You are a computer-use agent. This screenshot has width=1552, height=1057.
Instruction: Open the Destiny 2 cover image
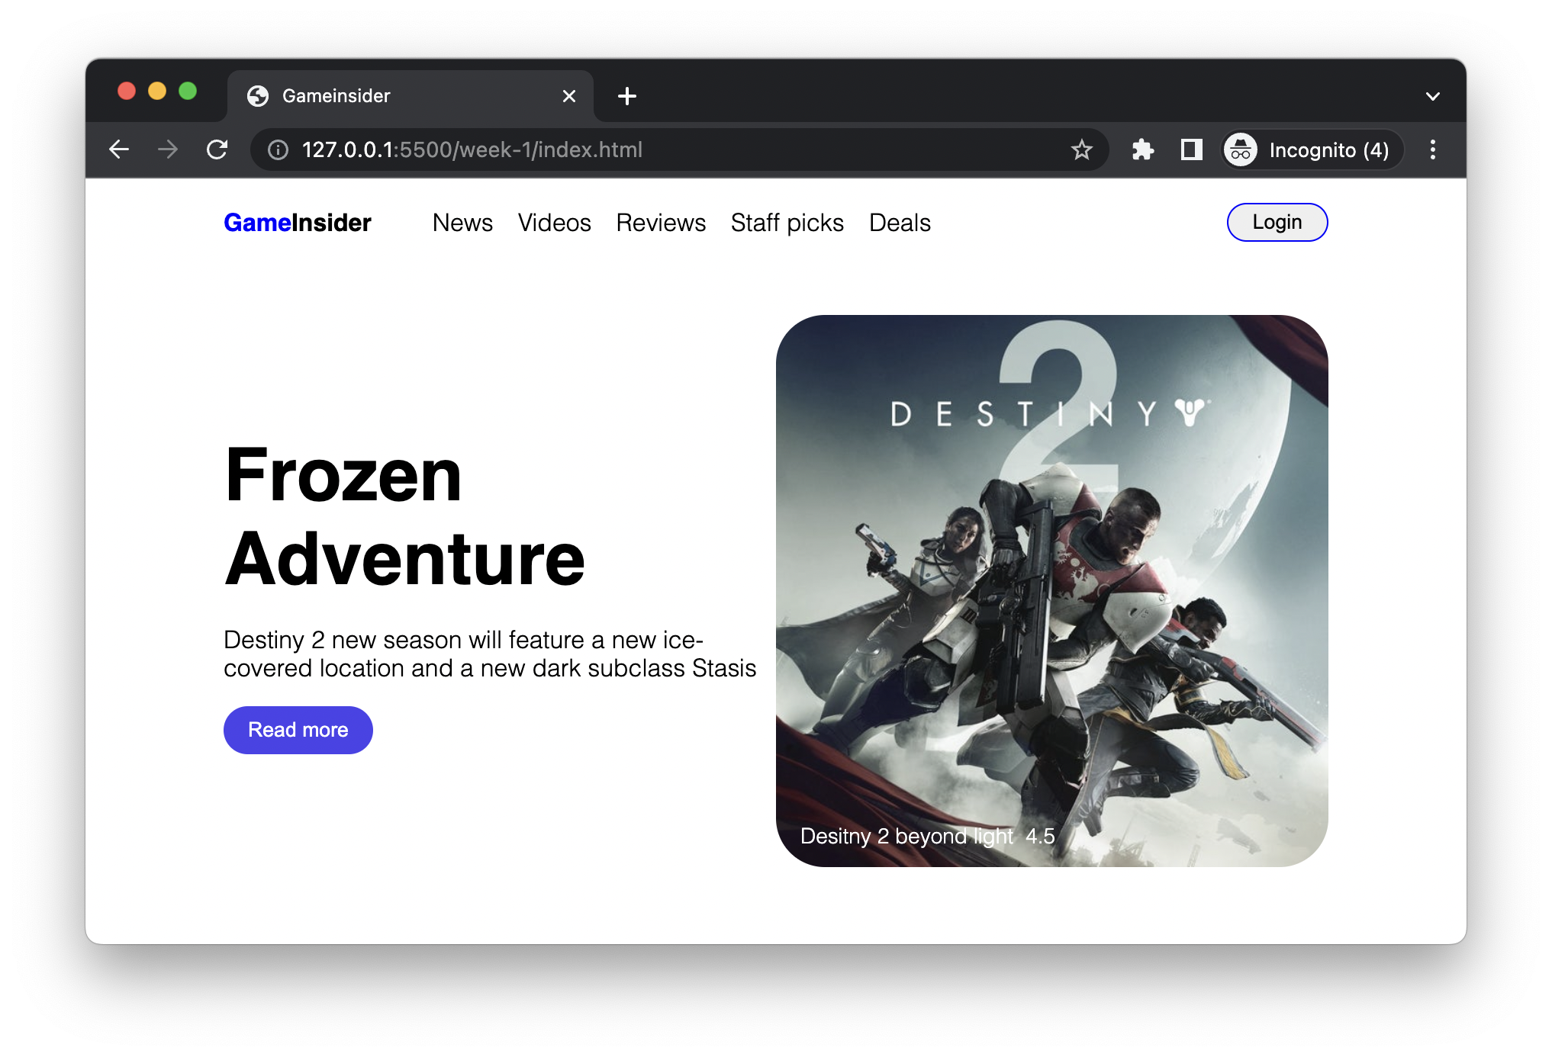click(x=1051, y=590)
